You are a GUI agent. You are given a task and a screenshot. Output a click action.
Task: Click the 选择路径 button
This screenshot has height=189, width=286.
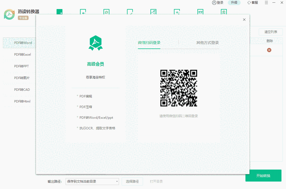(132, 182)
